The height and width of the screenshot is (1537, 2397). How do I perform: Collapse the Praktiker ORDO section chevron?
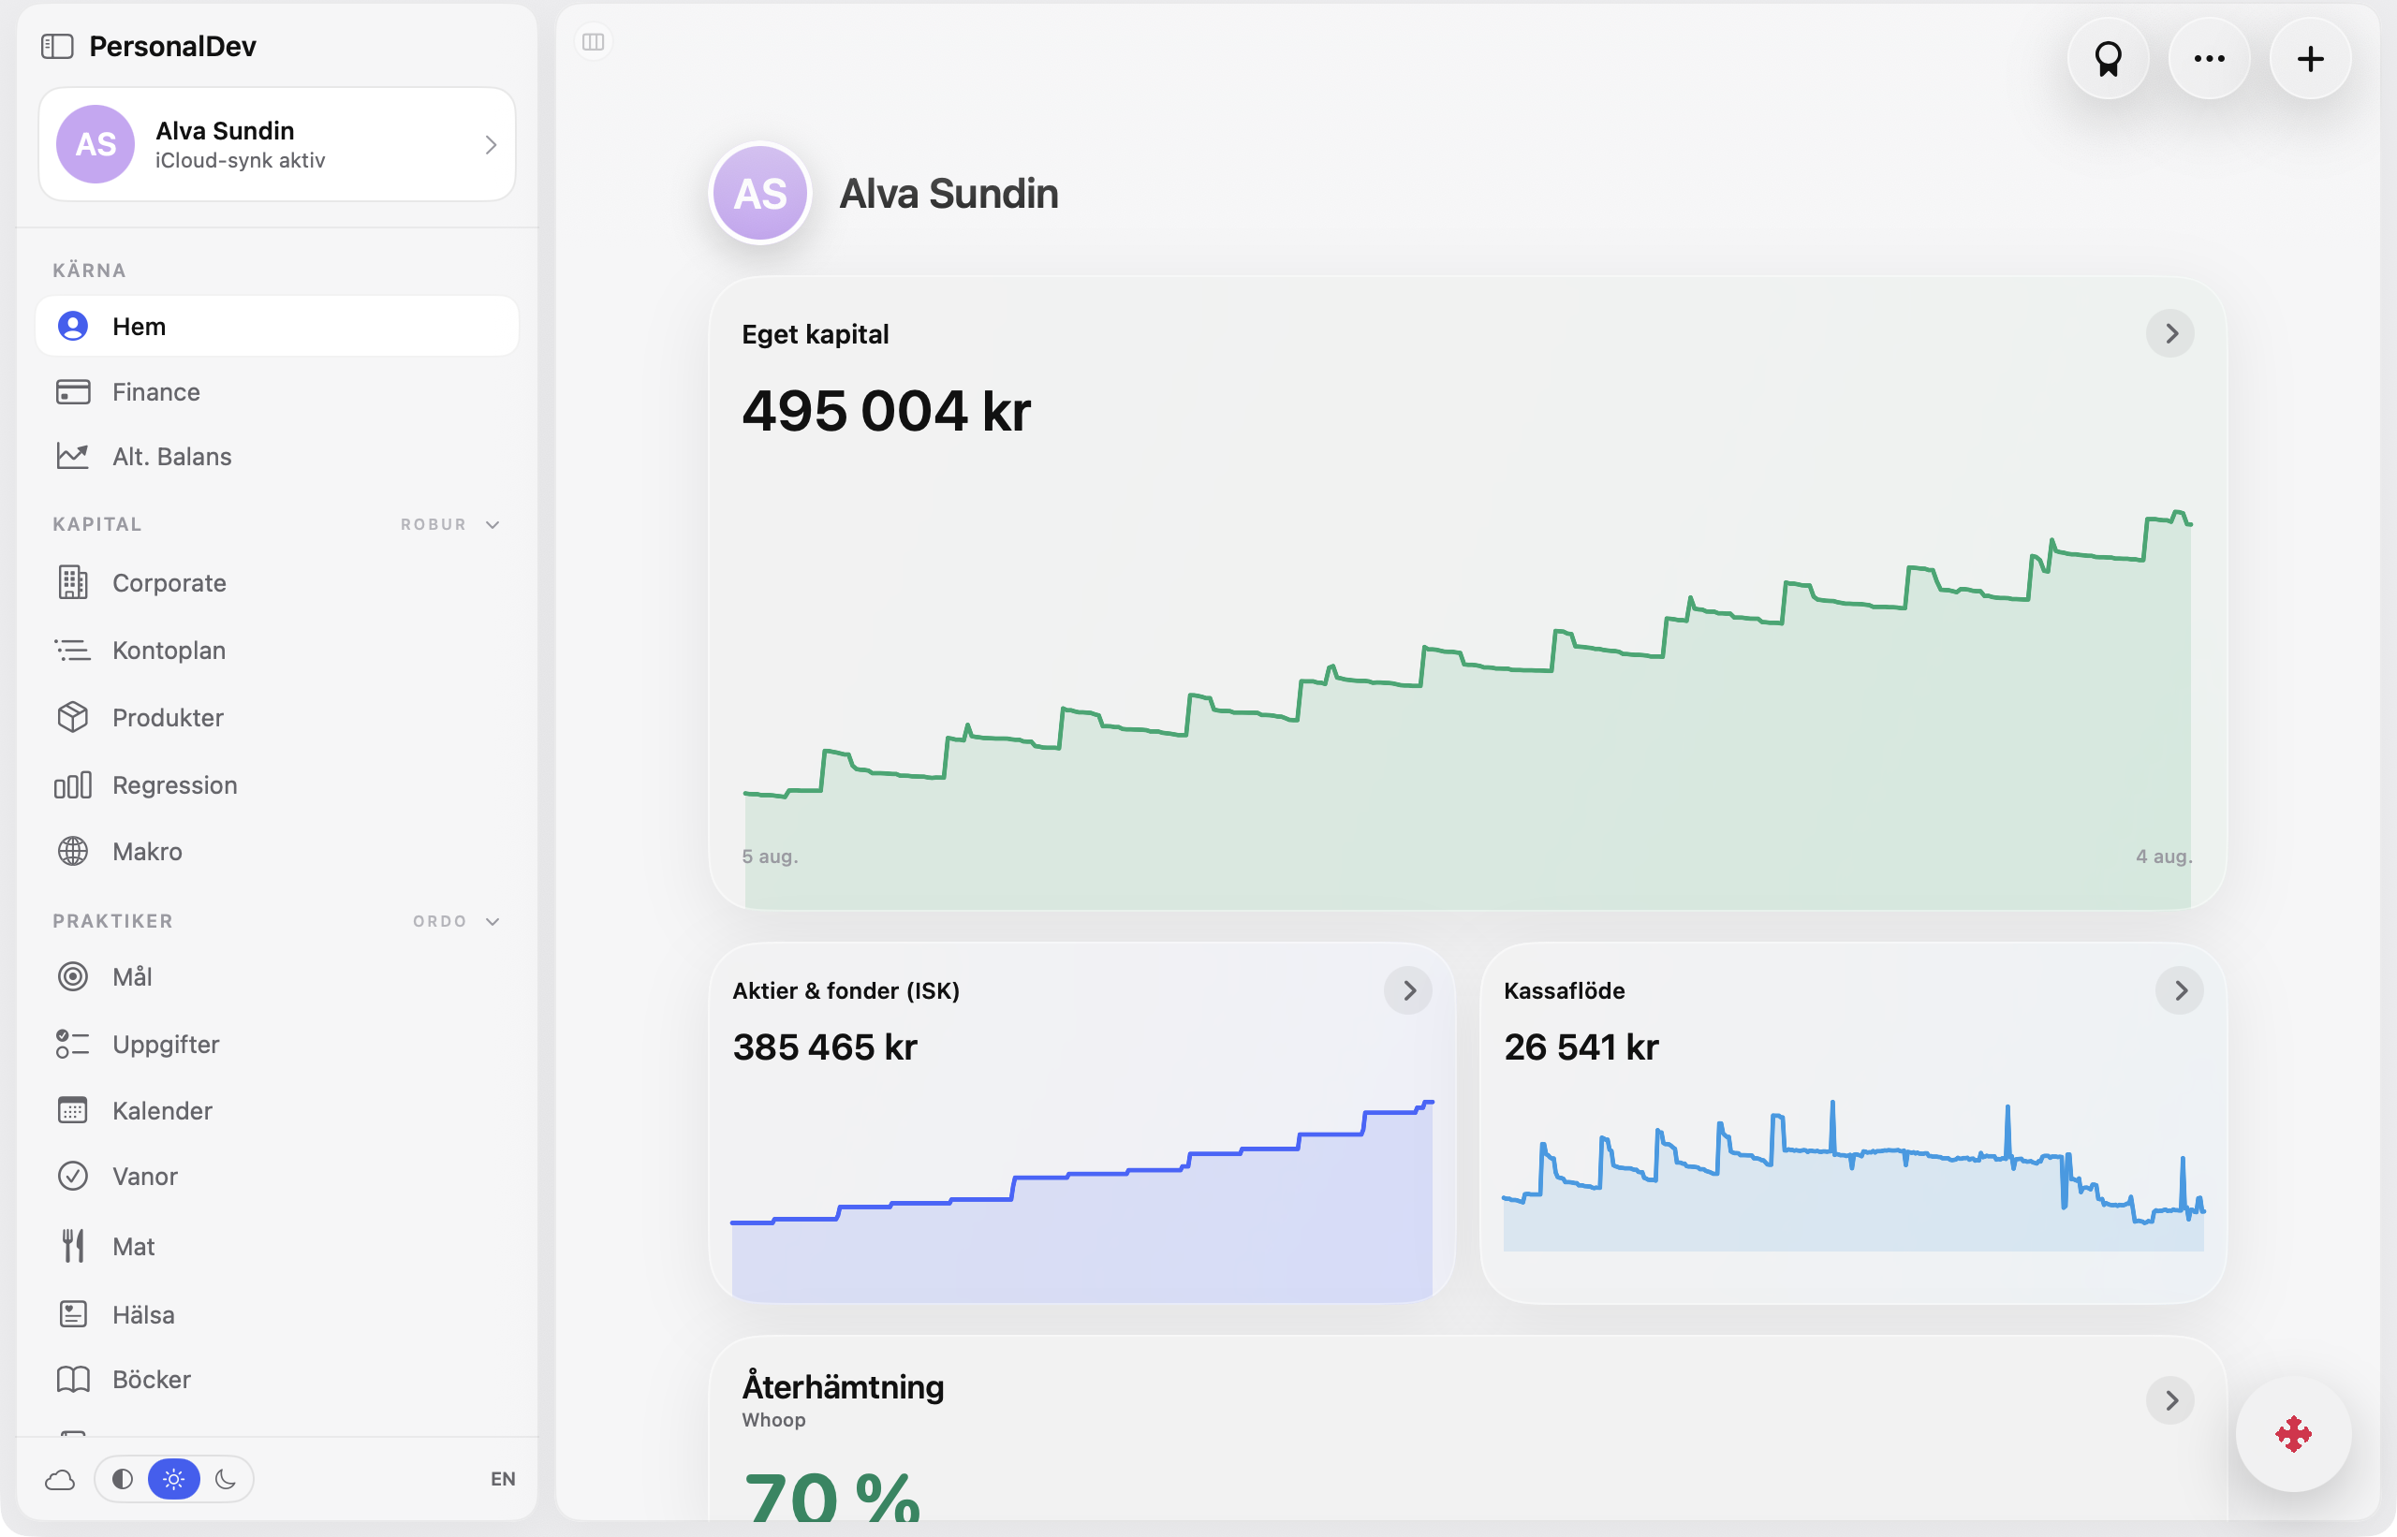pos(493,921)
